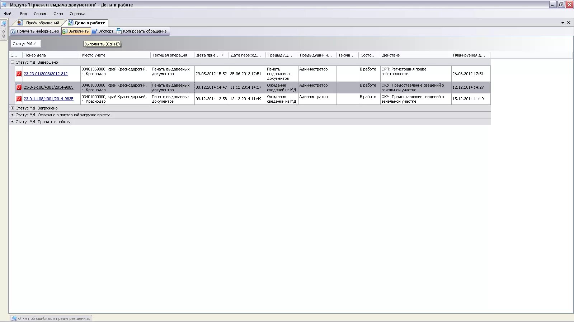Select cell 03401369000, край Краснодарский

click(115, 74)
